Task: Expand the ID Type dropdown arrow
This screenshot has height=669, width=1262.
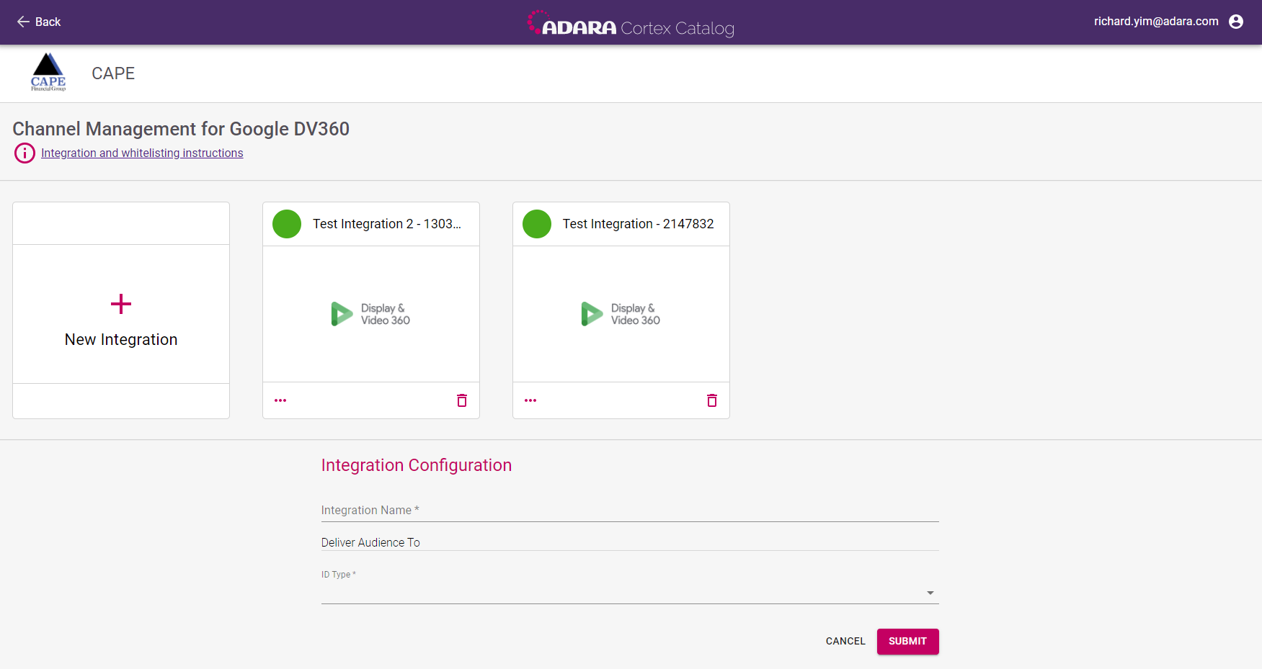Action: click(930, 593)
